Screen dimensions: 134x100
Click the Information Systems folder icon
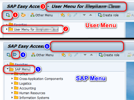(x=16, y=97)
